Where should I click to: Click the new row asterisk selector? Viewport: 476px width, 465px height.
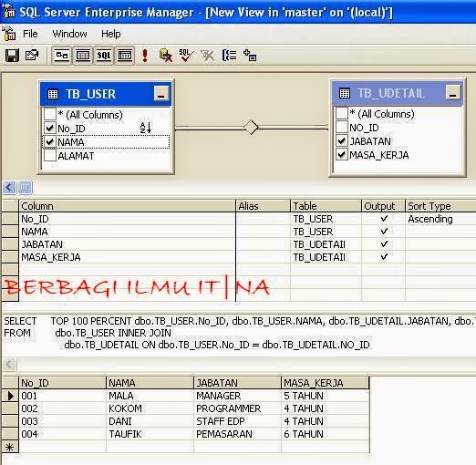click(x=10, y=447)
